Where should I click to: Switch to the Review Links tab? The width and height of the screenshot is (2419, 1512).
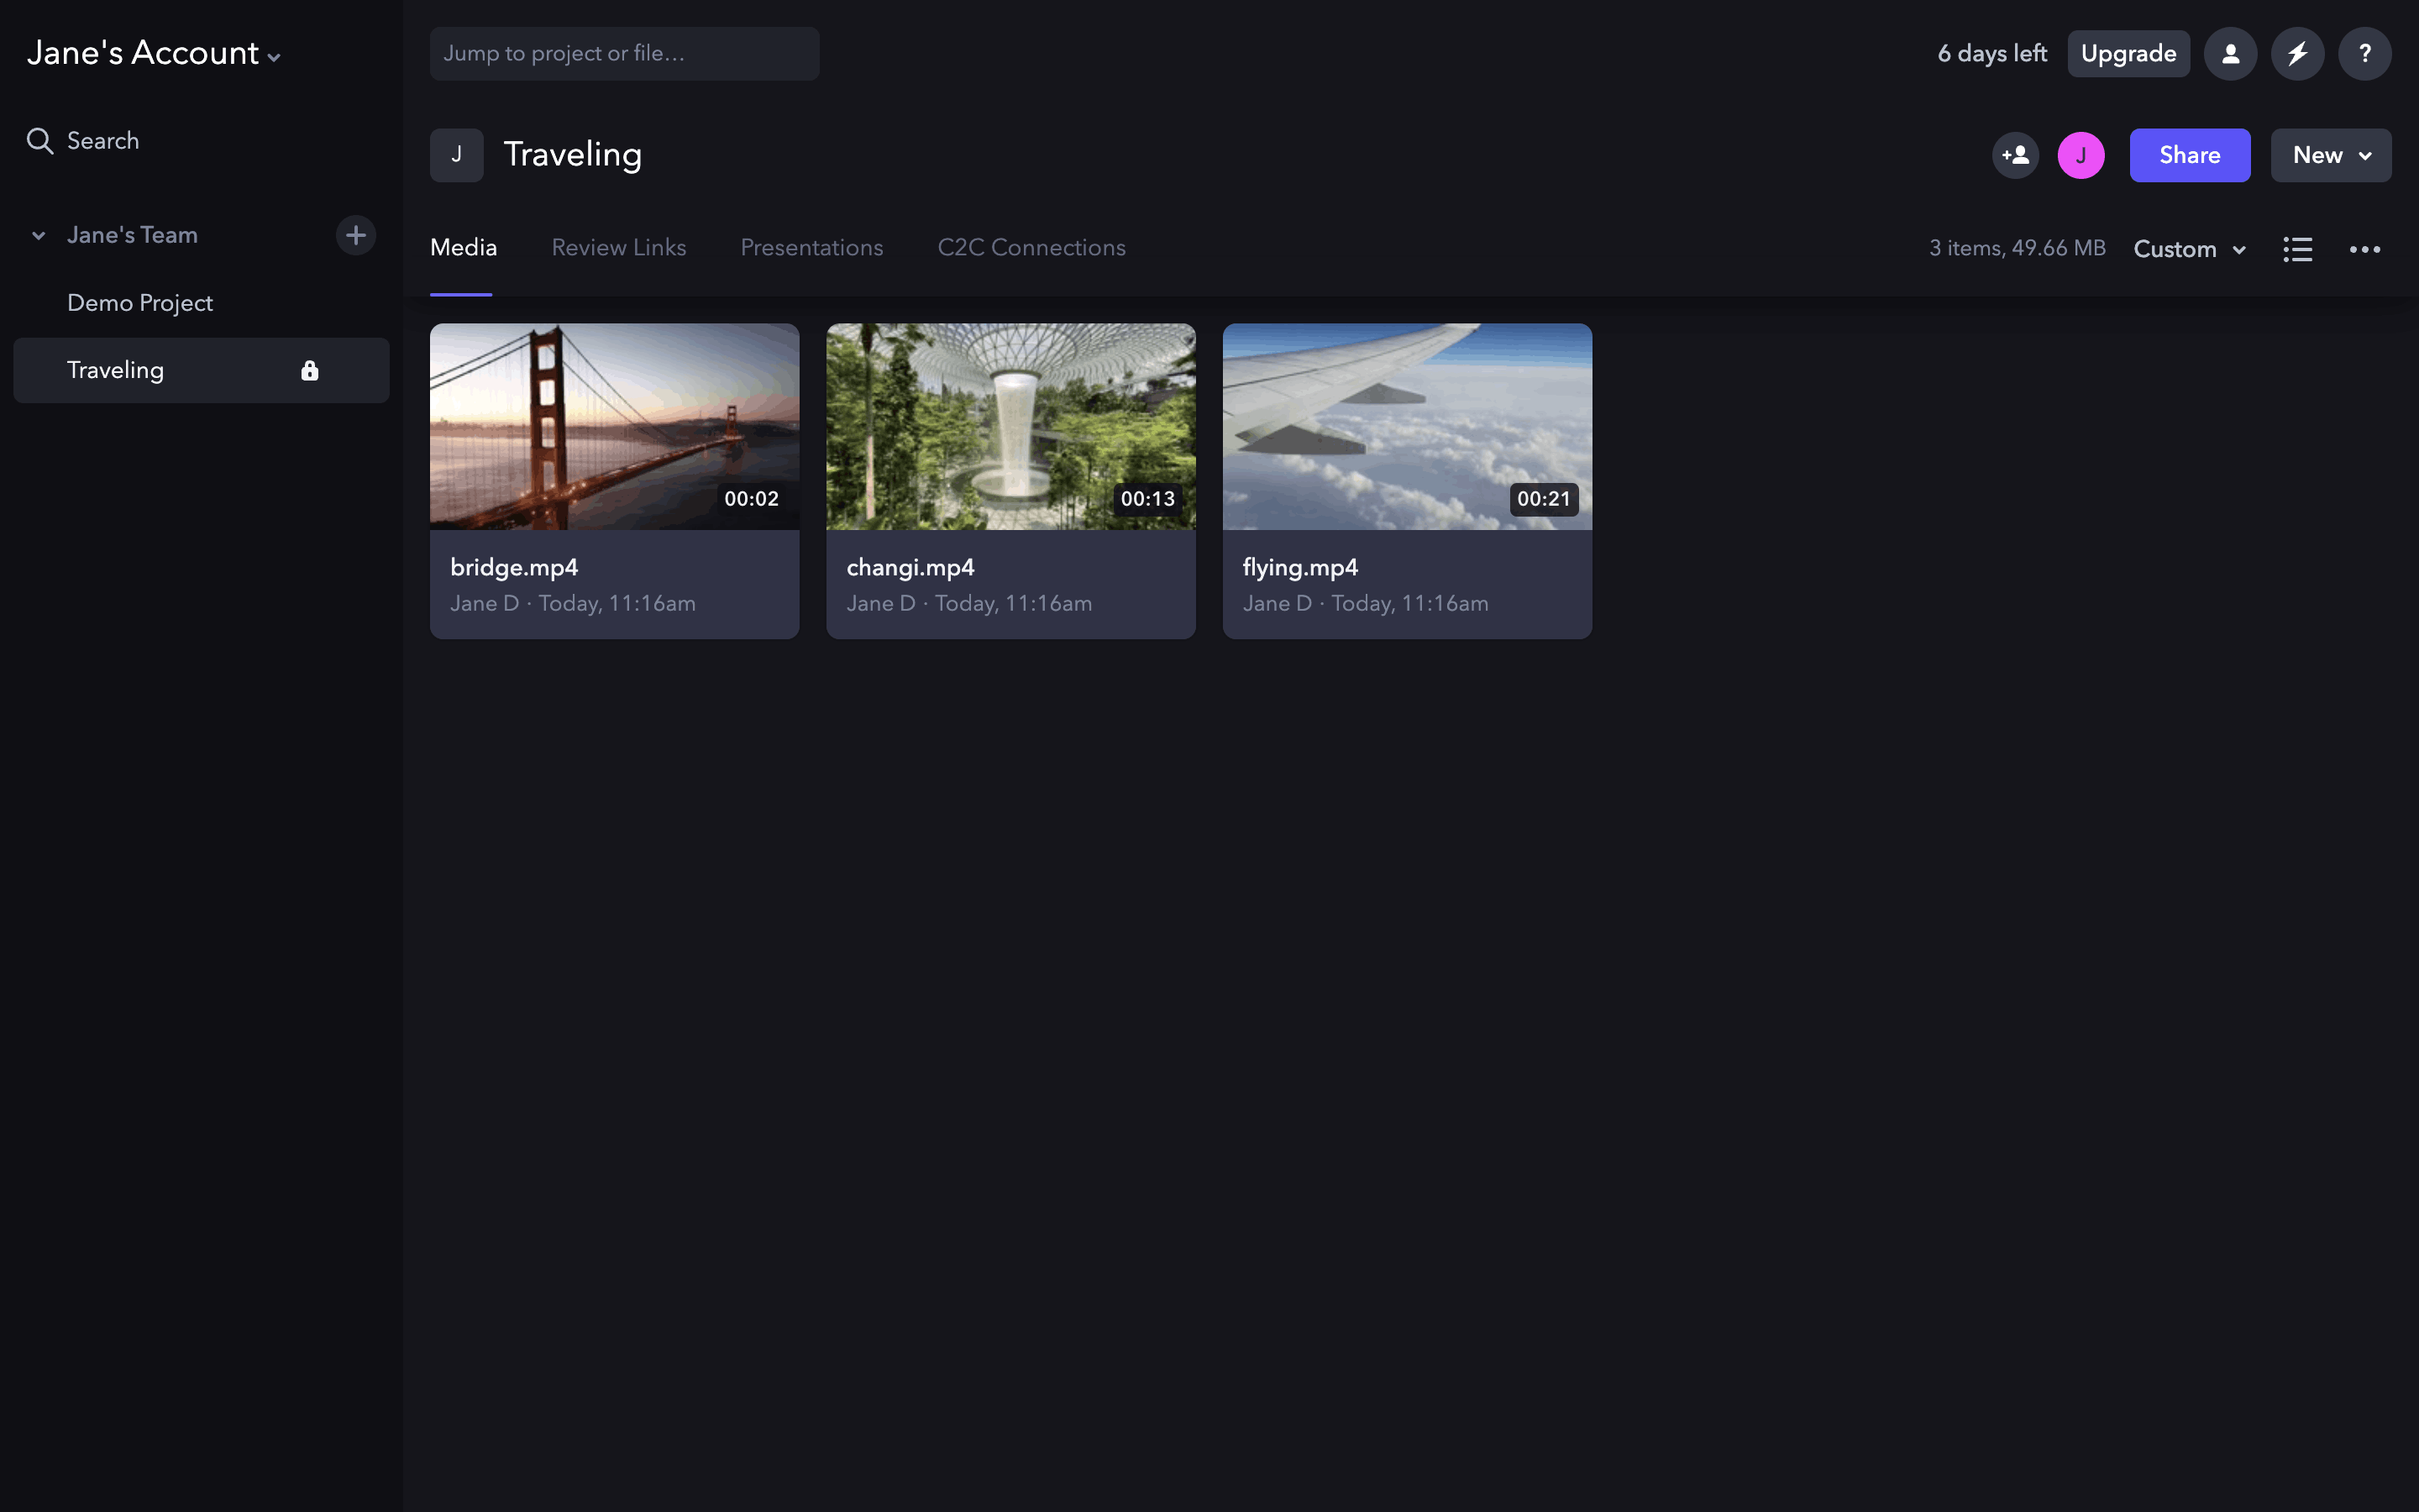pos(617,248)
